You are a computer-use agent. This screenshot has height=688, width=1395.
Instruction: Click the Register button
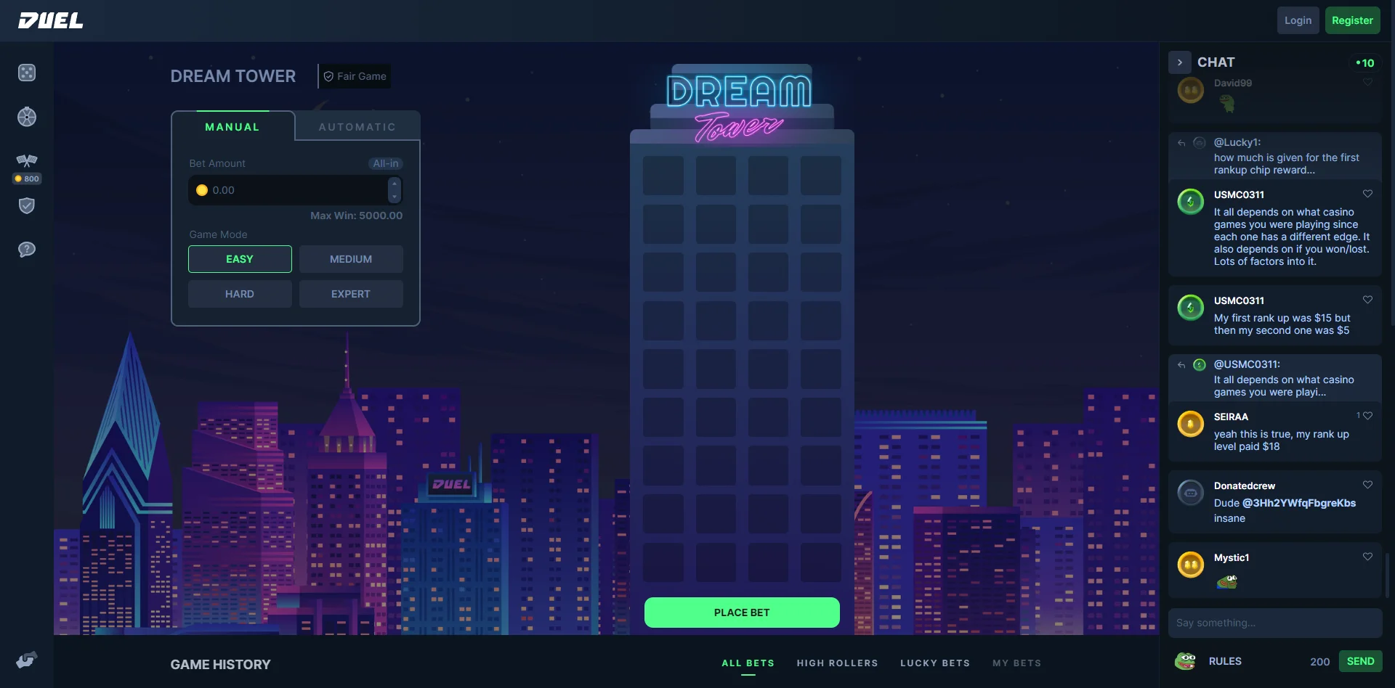tap(1351, 20)
